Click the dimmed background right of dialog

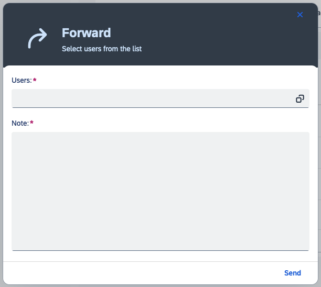pos(319,143)
